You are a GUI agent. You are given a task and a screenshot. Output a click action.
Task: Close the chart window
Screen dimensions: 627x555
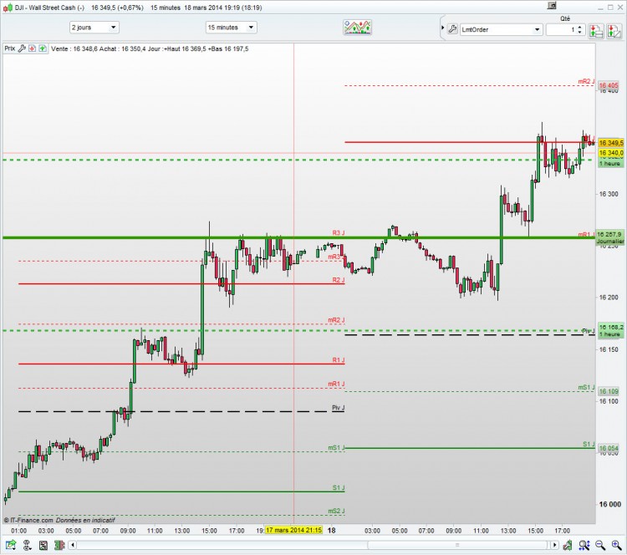[620, 8]
